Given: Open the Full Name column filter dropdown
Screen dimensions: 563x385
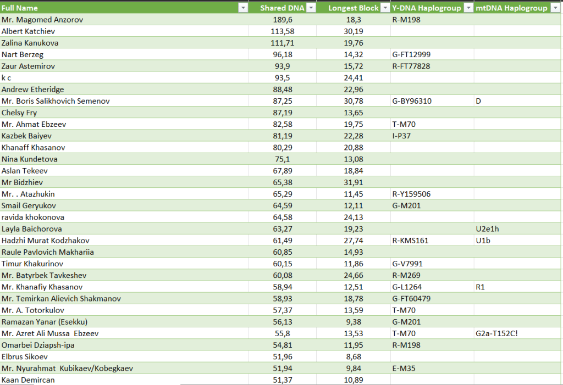Looking at the screenshot, I should [242, 8].
